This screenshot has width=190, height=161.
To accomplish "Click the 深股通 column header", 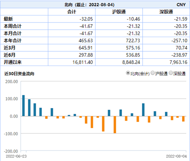I will (x=166, y=12).
